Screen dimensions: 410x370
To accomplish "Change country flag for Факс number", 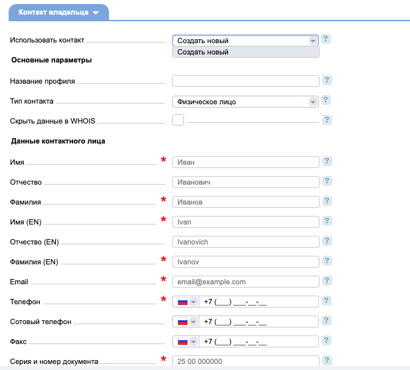I will (187, 341).
